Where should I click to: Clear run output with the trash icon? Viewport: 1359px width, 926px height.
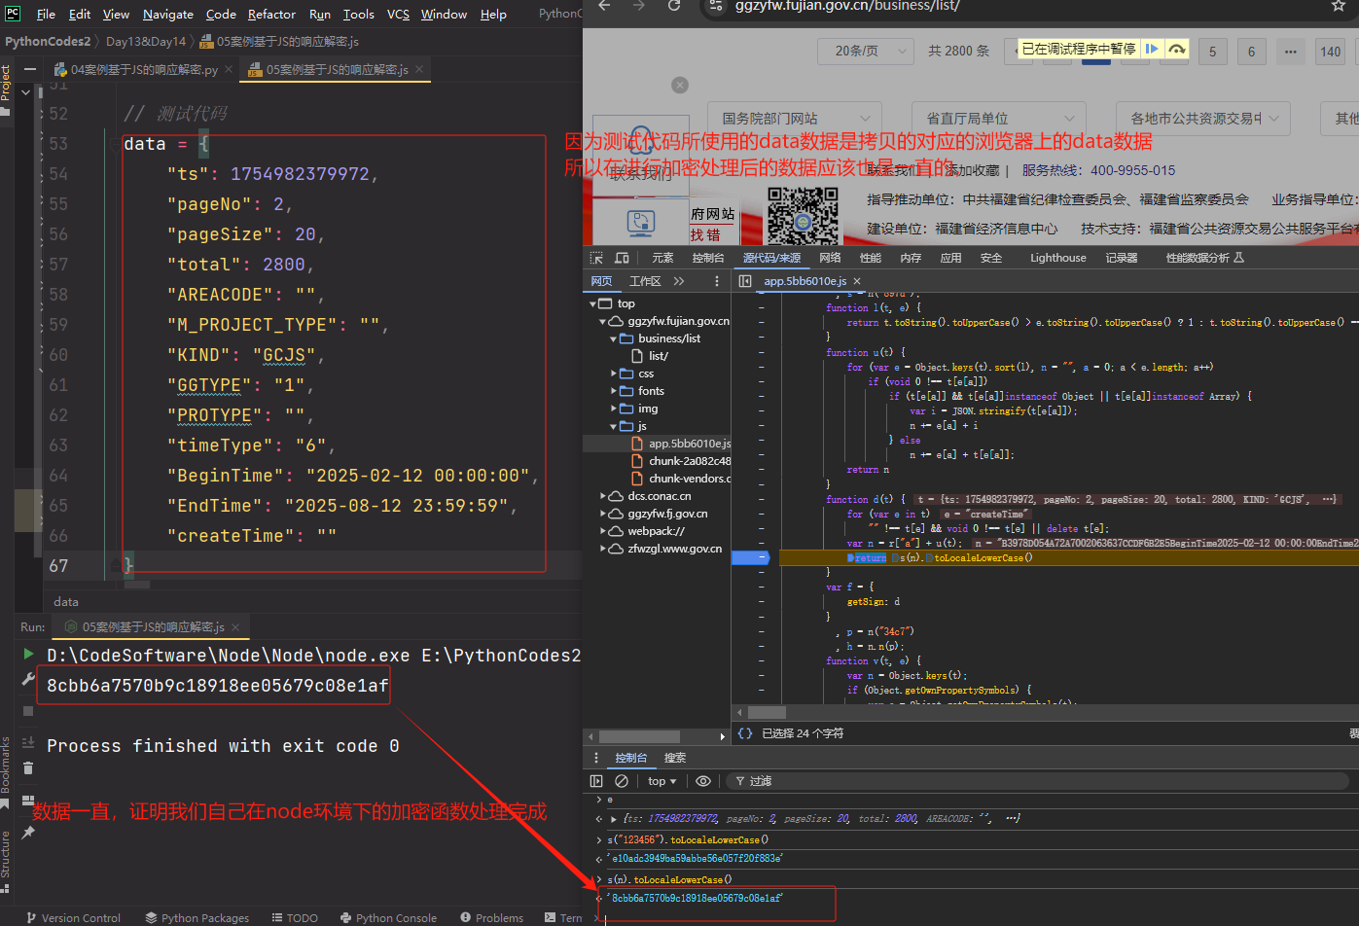(x=28, y=768)
